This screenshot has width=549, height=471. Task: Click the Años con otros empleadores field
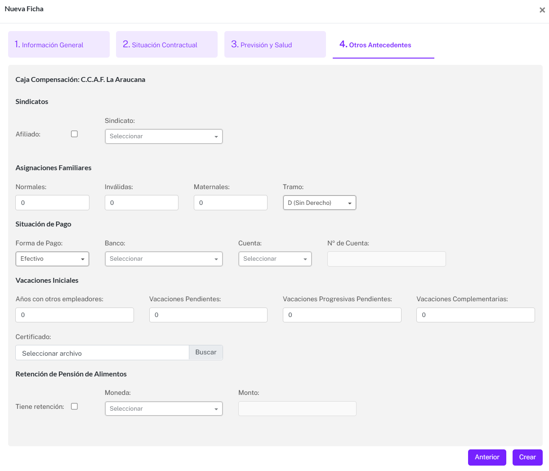(x=75, y=315)
